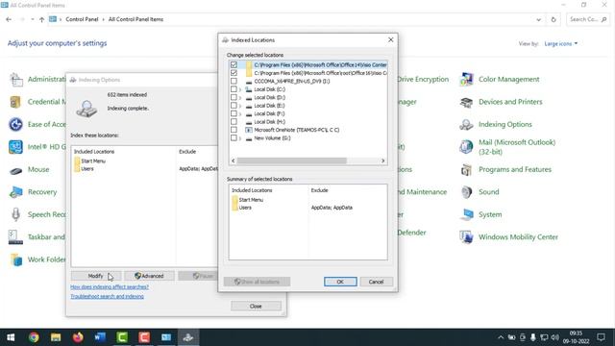Open File Explorer from the taskbar

click(56, 337)
